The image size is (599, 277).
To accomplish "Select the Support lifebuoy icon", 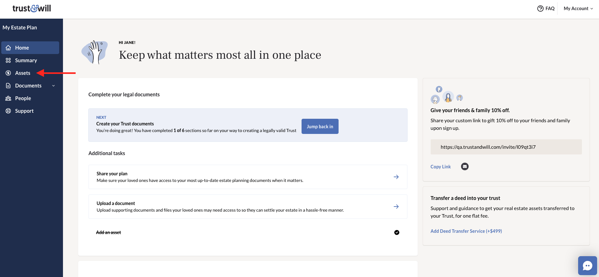I will click(9, 111).
